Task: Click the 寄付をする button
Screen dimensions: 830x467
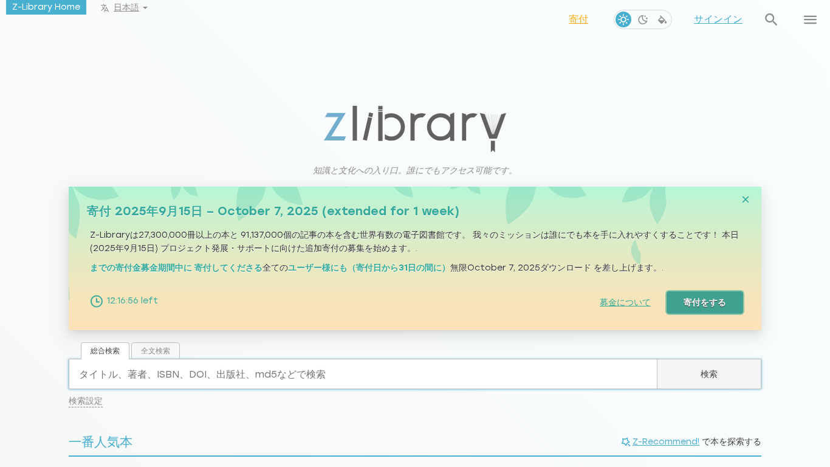Action: point(705,302)
